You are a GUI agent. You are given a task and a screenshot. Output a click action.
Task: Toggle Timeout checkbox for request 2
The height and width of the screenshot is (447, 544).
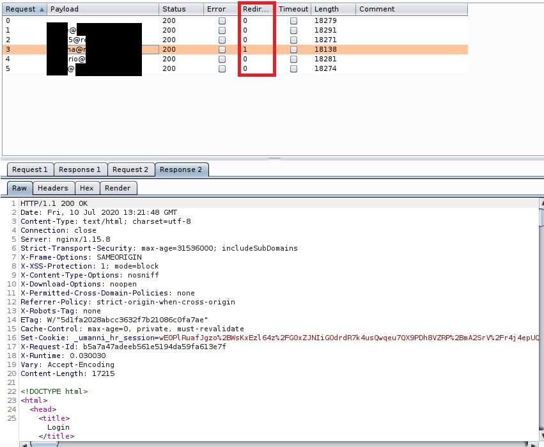click(x=293, y=40)
